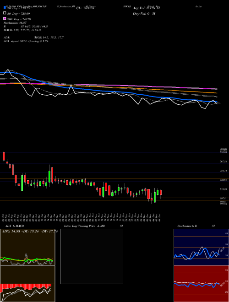Select the '50 Day - 725.09' legend label
This screenshot has width=229, height=302.
point(19,14)
